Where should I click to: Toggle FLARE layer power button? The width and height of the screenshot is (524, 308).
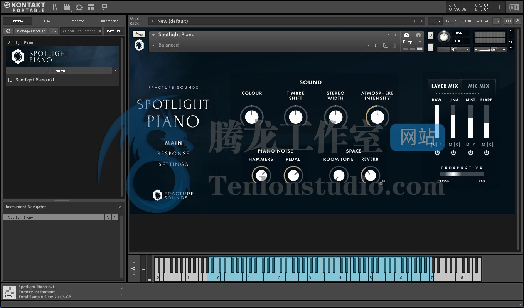point(487,153)
